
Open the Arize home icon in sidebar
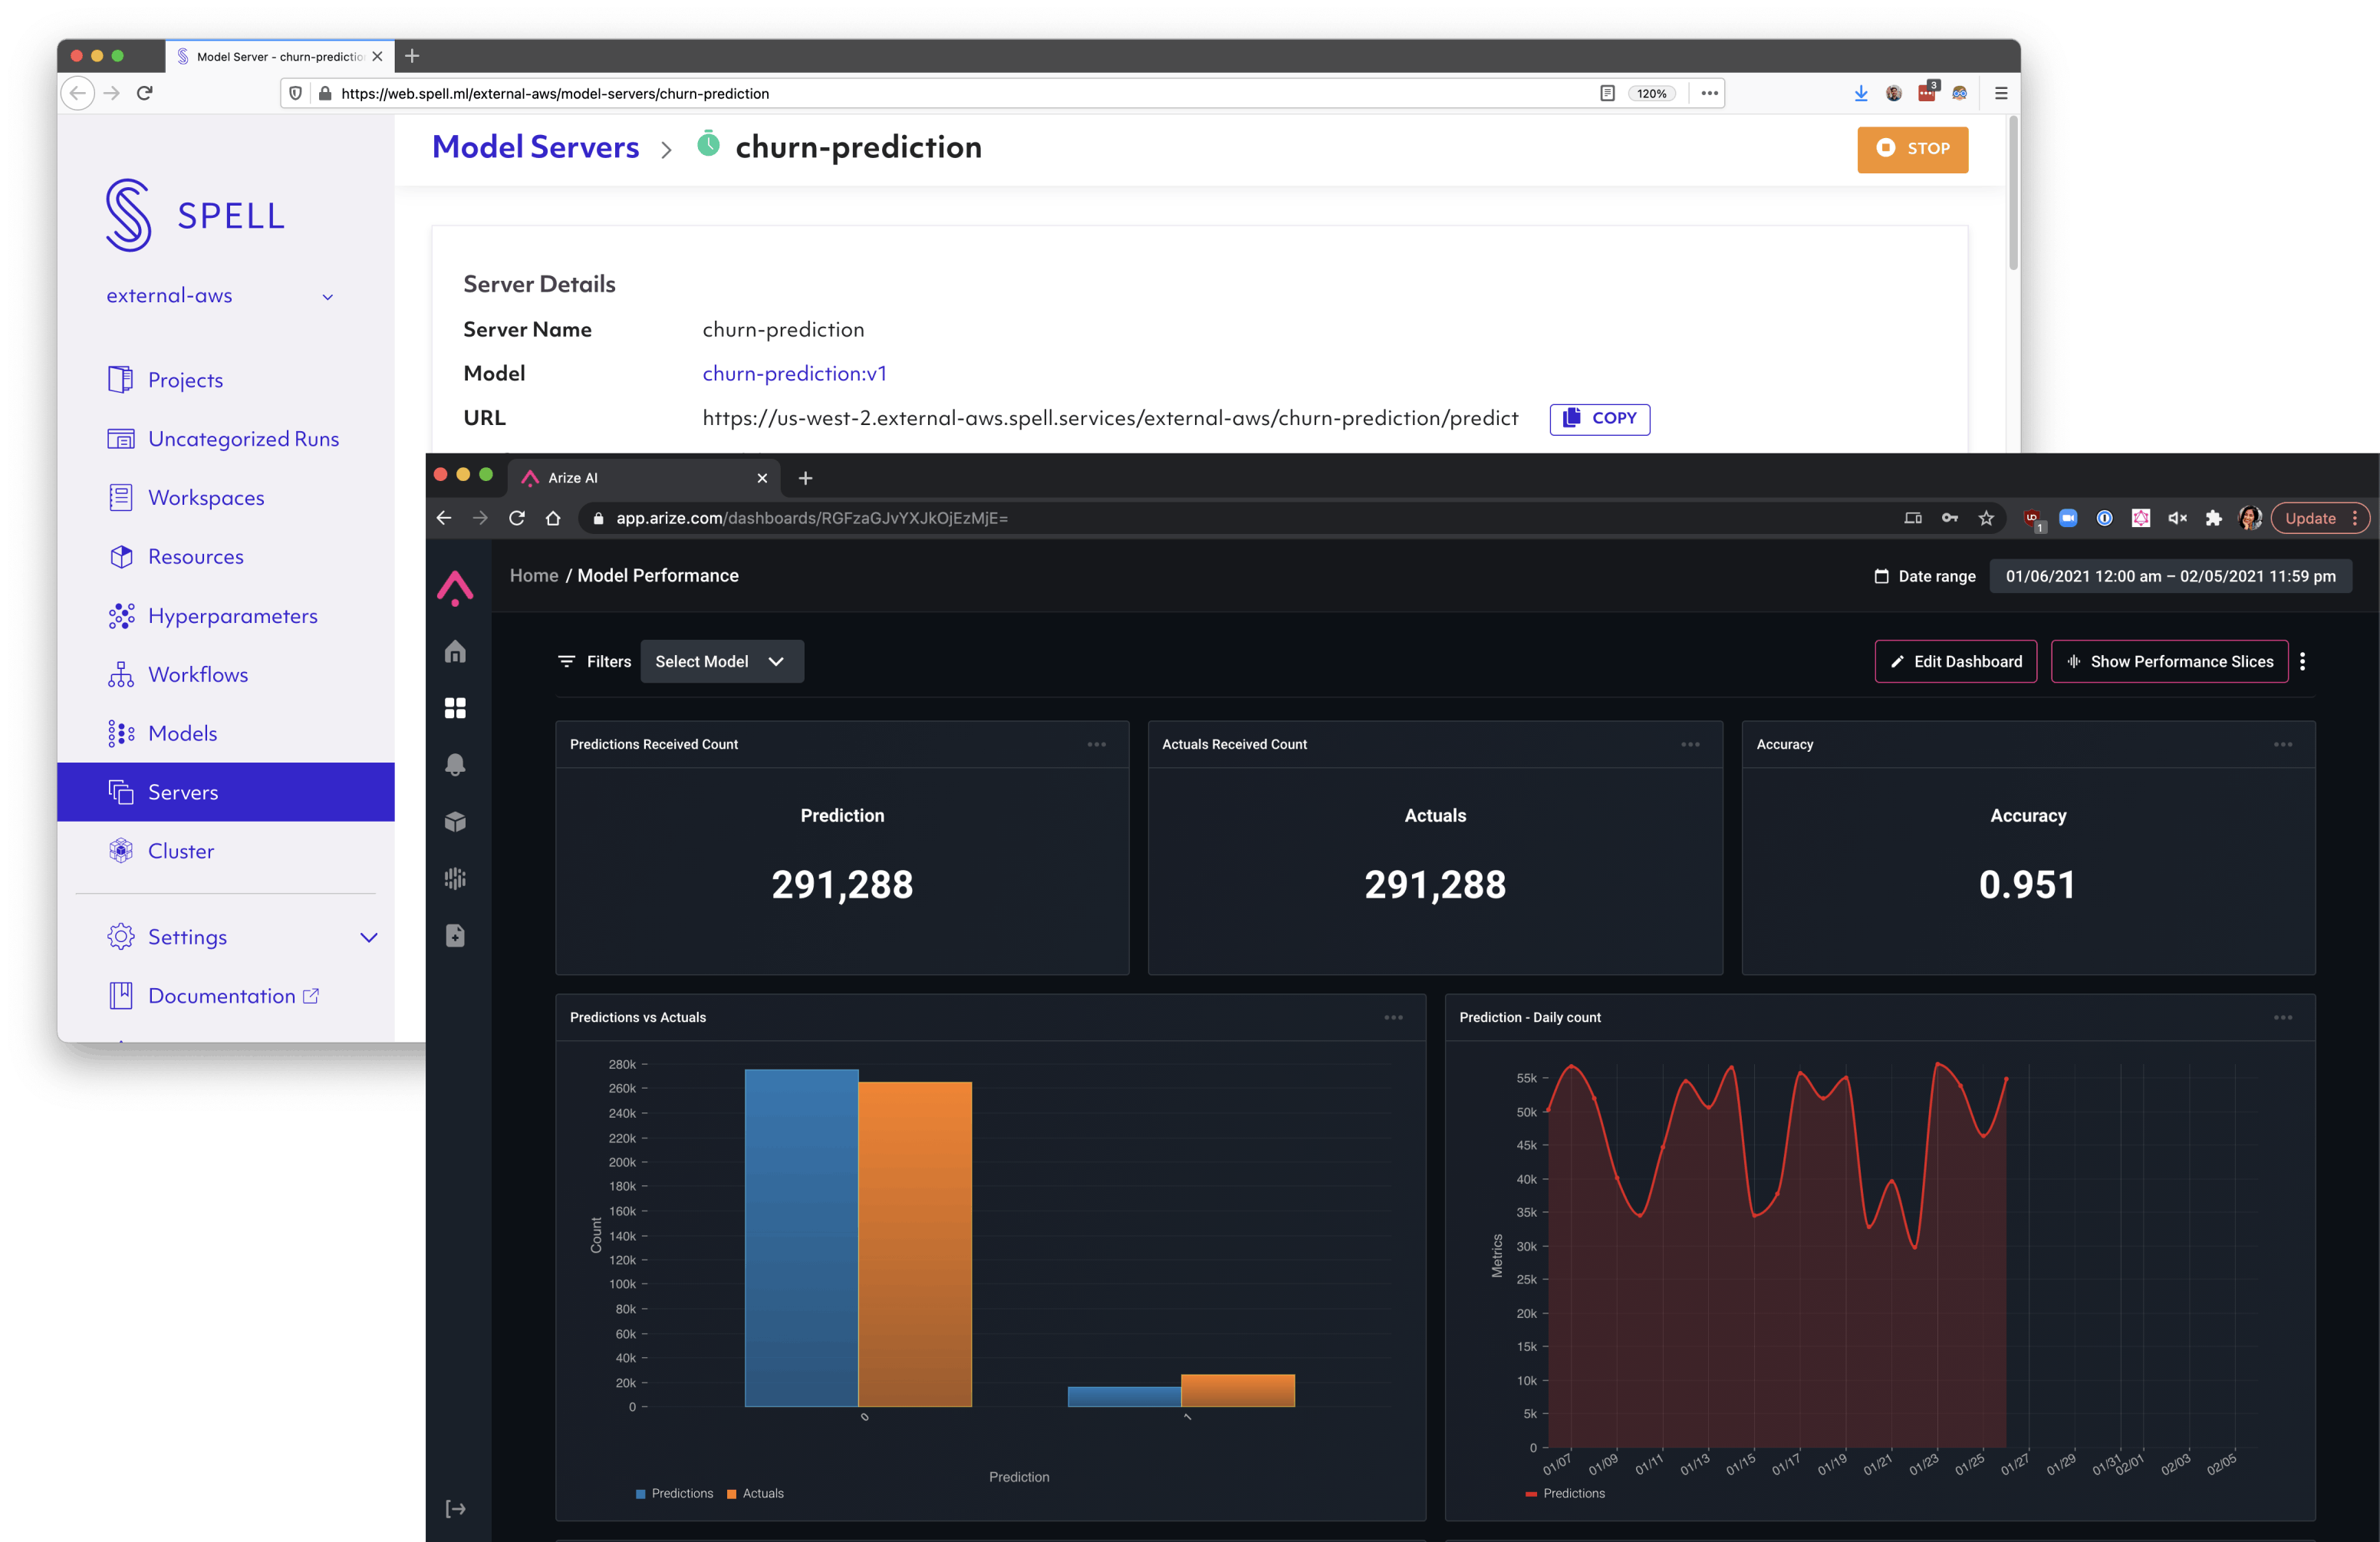point(455,652)
